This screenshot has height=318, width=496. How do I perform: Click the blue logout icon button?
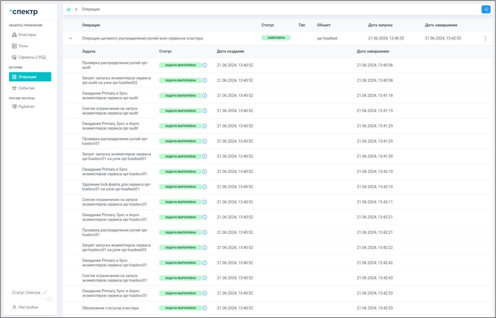pos(486,9)
